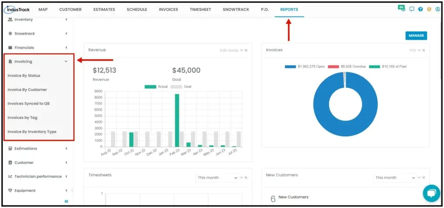Click the blue Open donut segment

tap(346, 130)
